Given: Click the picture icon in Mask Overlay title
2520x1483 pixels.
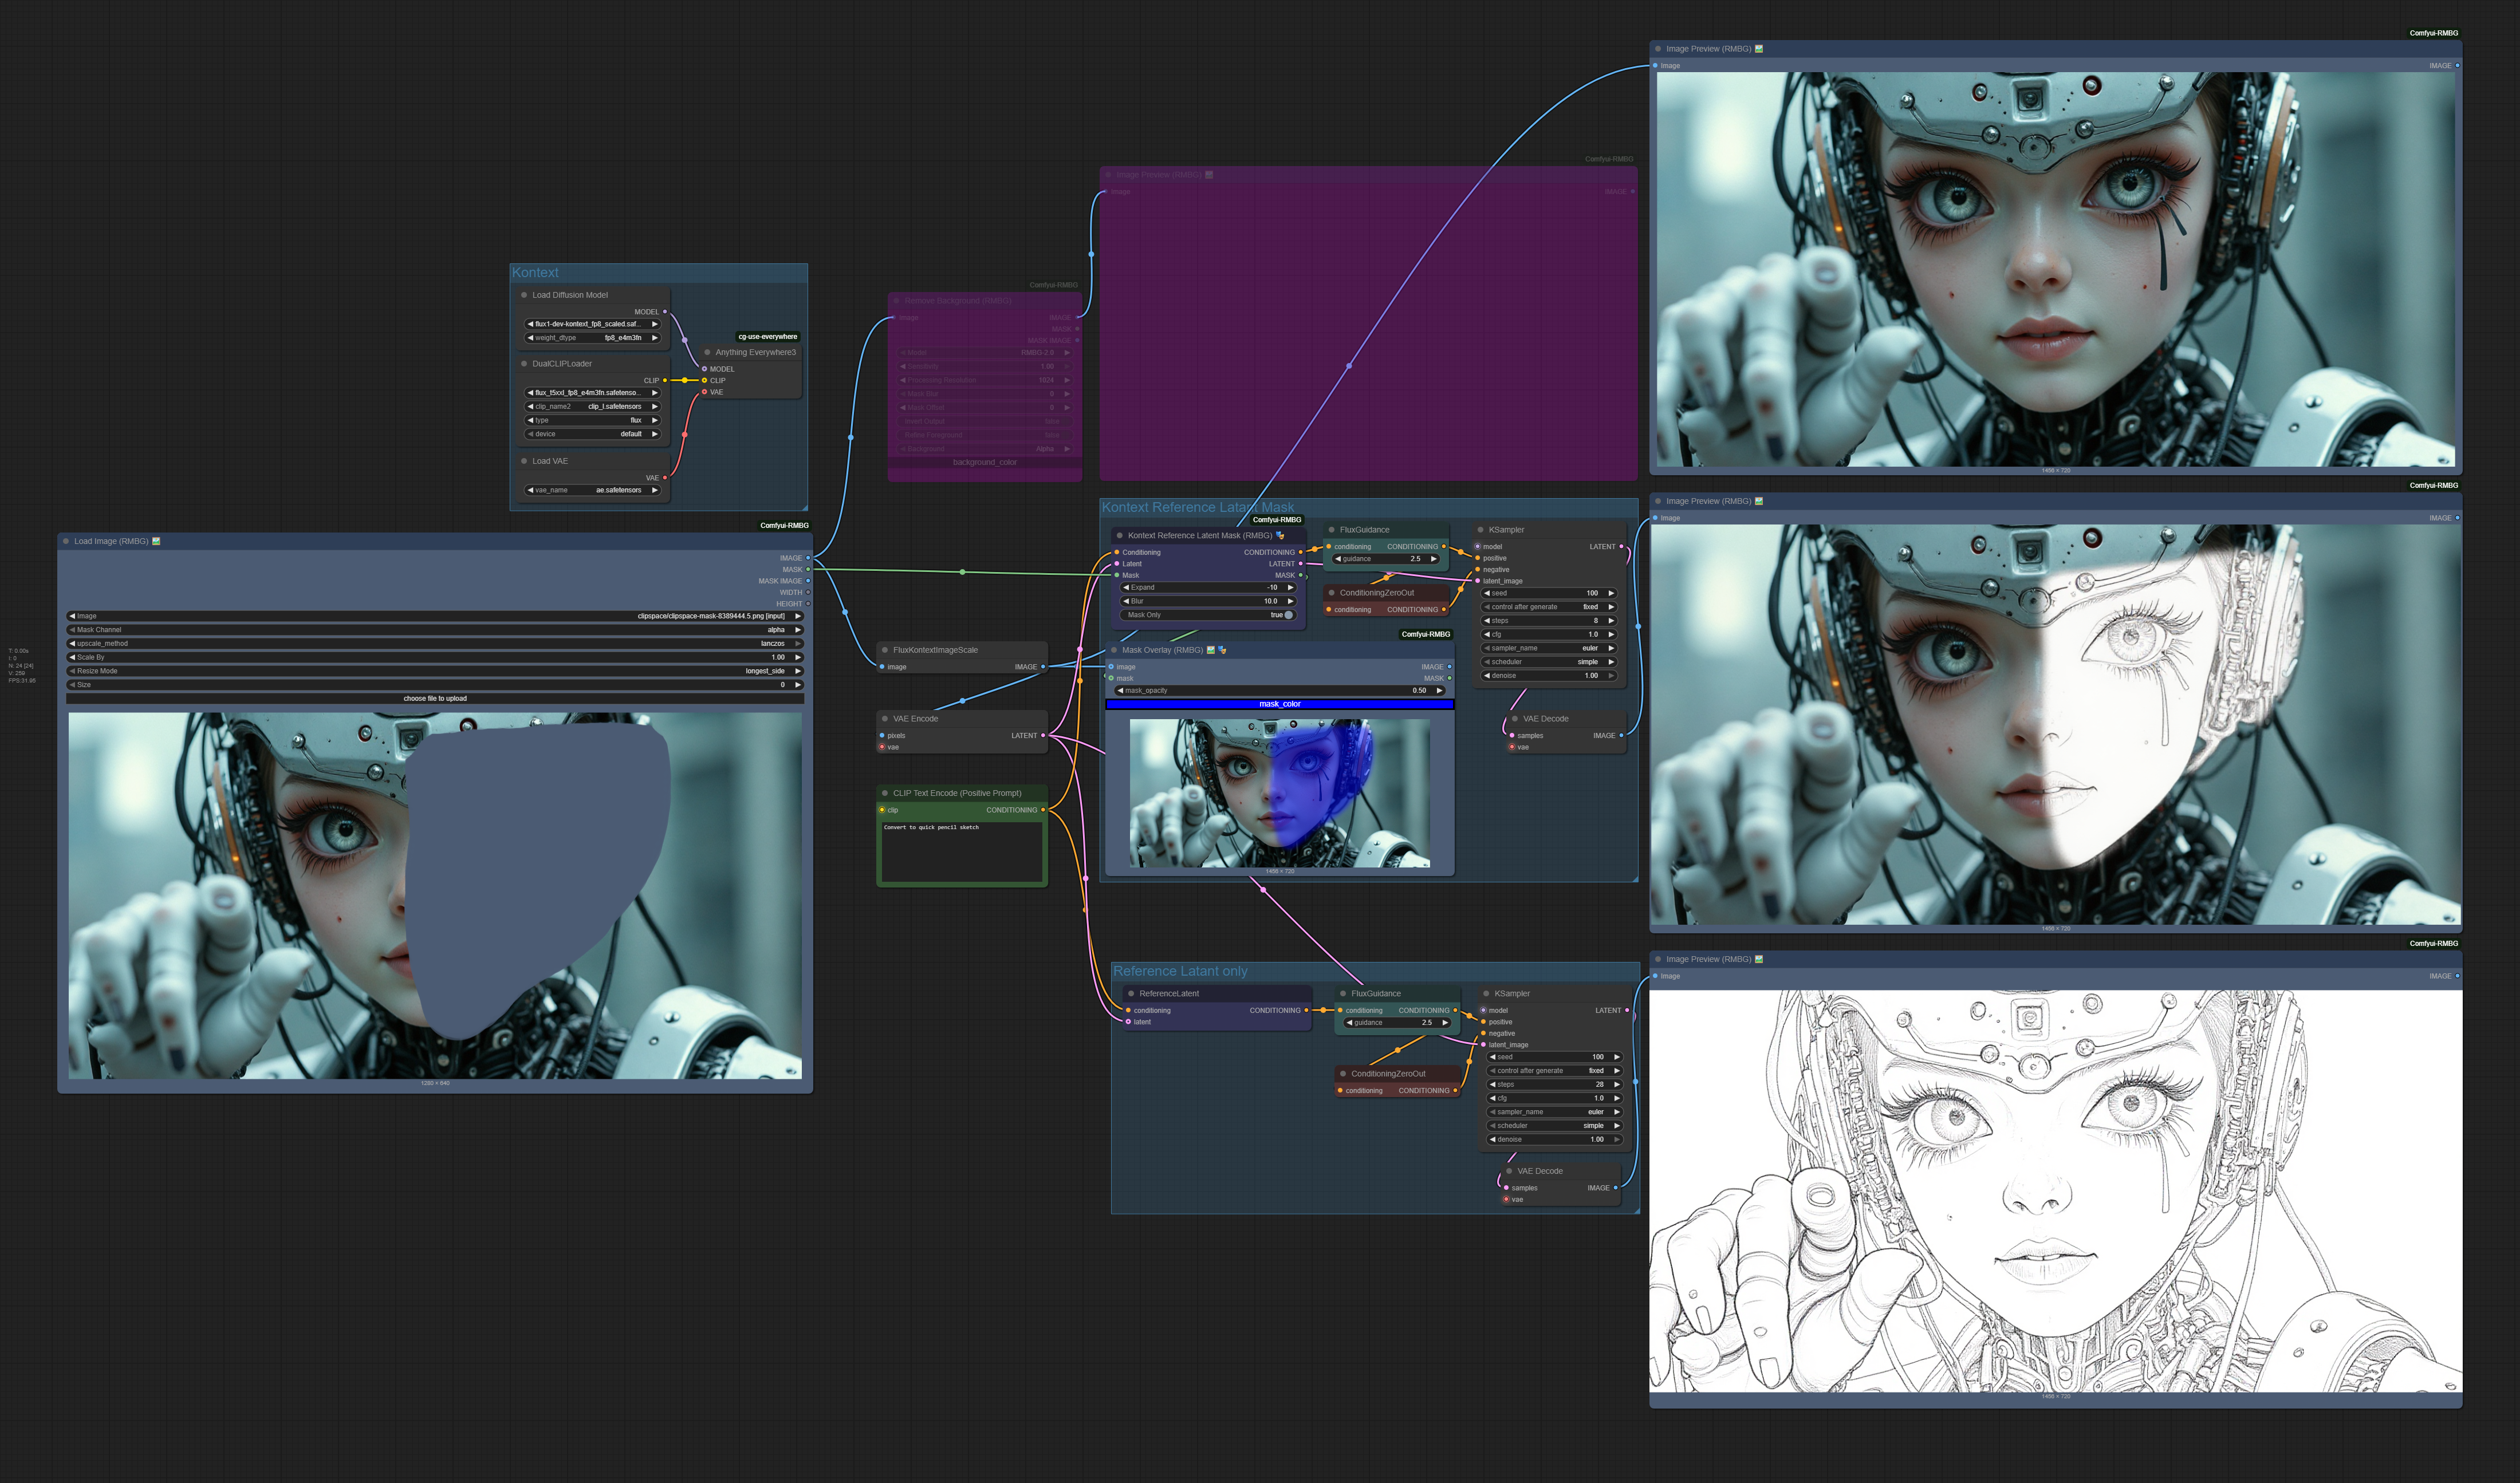Looking at the screenshot, I should point(1210,650).
